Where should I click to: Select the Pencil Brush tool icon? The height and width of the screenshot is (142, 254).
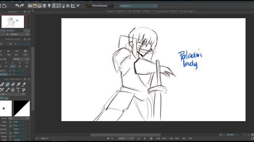point(8,84)
